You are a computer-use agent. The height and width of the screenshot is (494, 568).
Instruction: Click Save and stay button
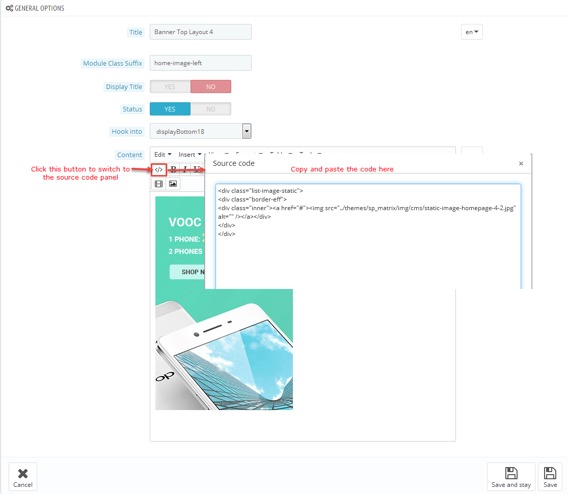[x=511, y=477]
